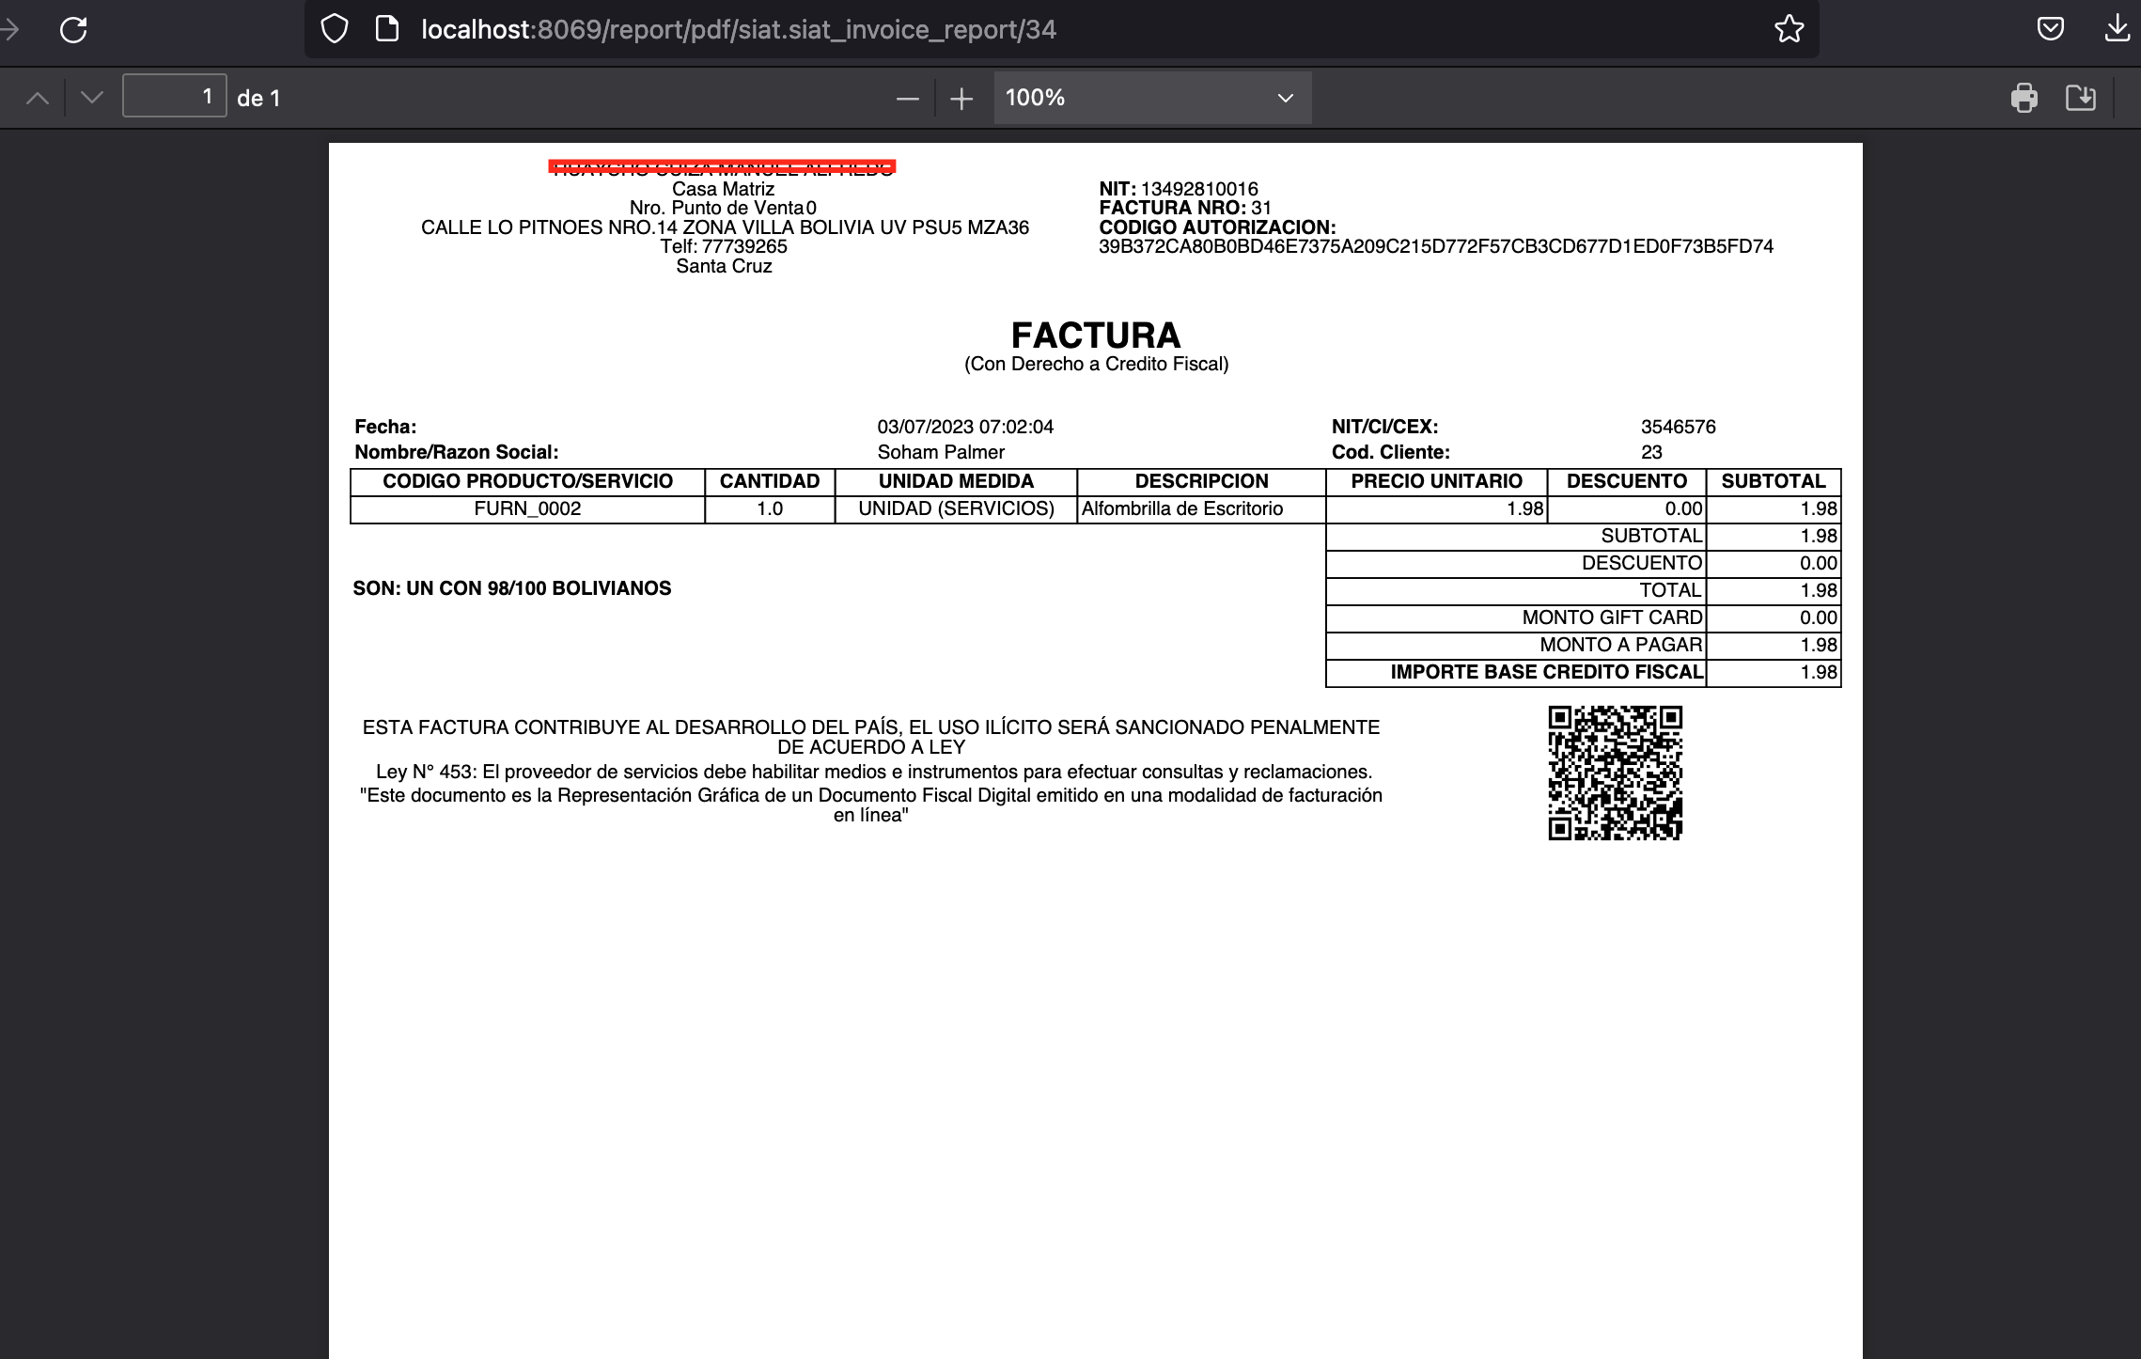This screenshot has height=1359, width=2141.
Task: Click the shield tracking protection icon
Action: click(335, 30)
